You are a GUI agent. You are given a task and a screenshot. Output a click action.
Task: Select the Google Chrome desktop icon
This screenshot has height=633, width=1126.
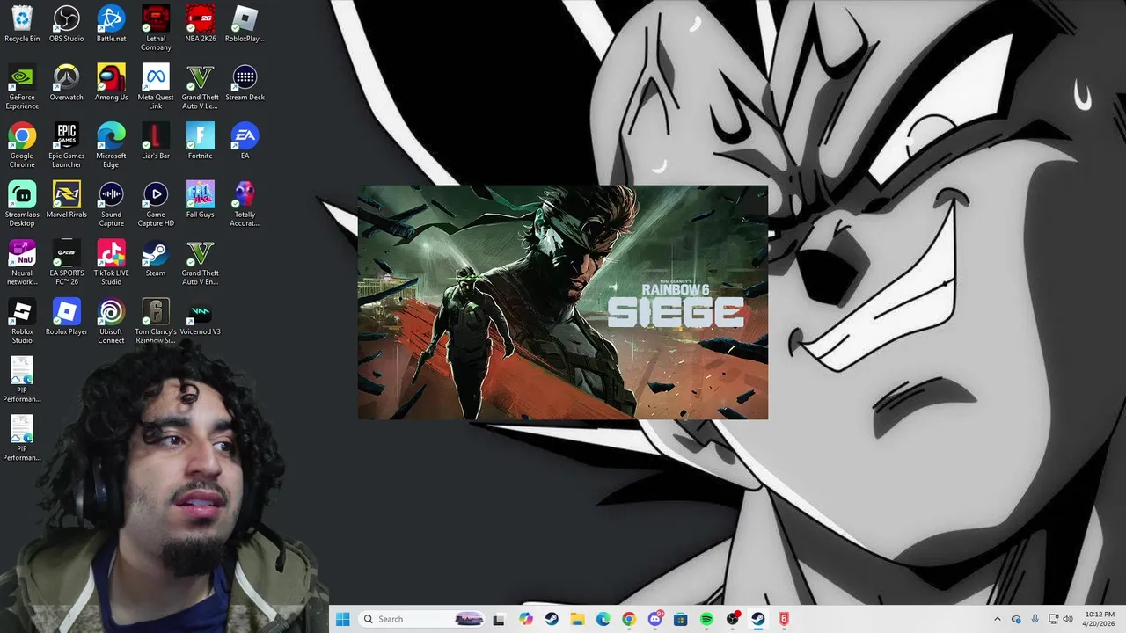coord(22,145)
